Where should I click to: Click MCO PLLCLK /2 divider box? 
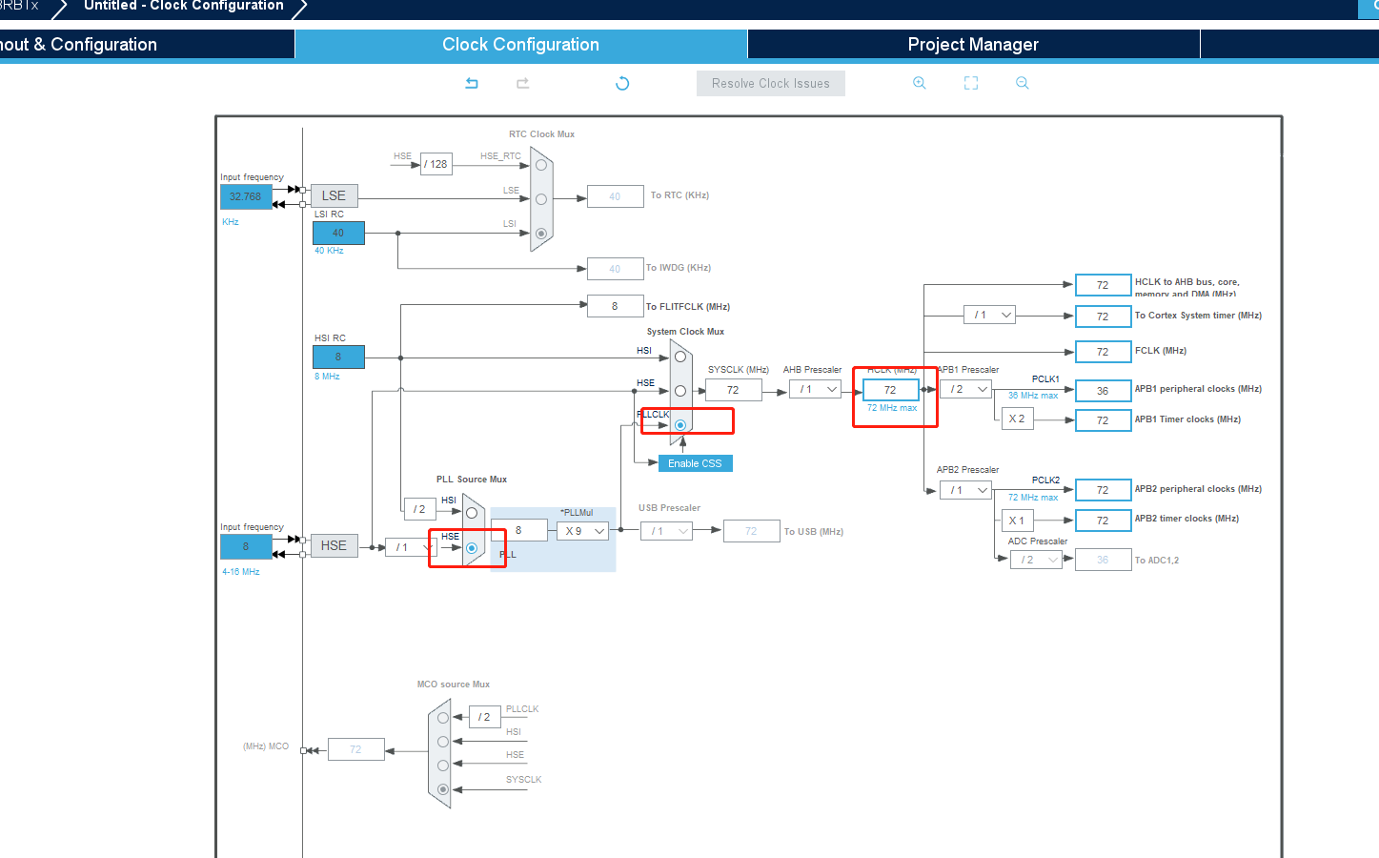coord(485,717)
